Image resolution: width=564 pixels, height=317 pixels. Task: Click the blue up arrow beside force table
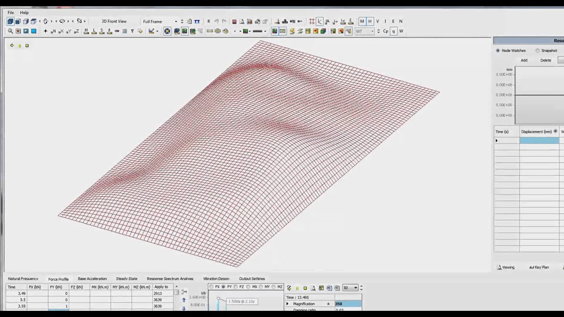184,300
